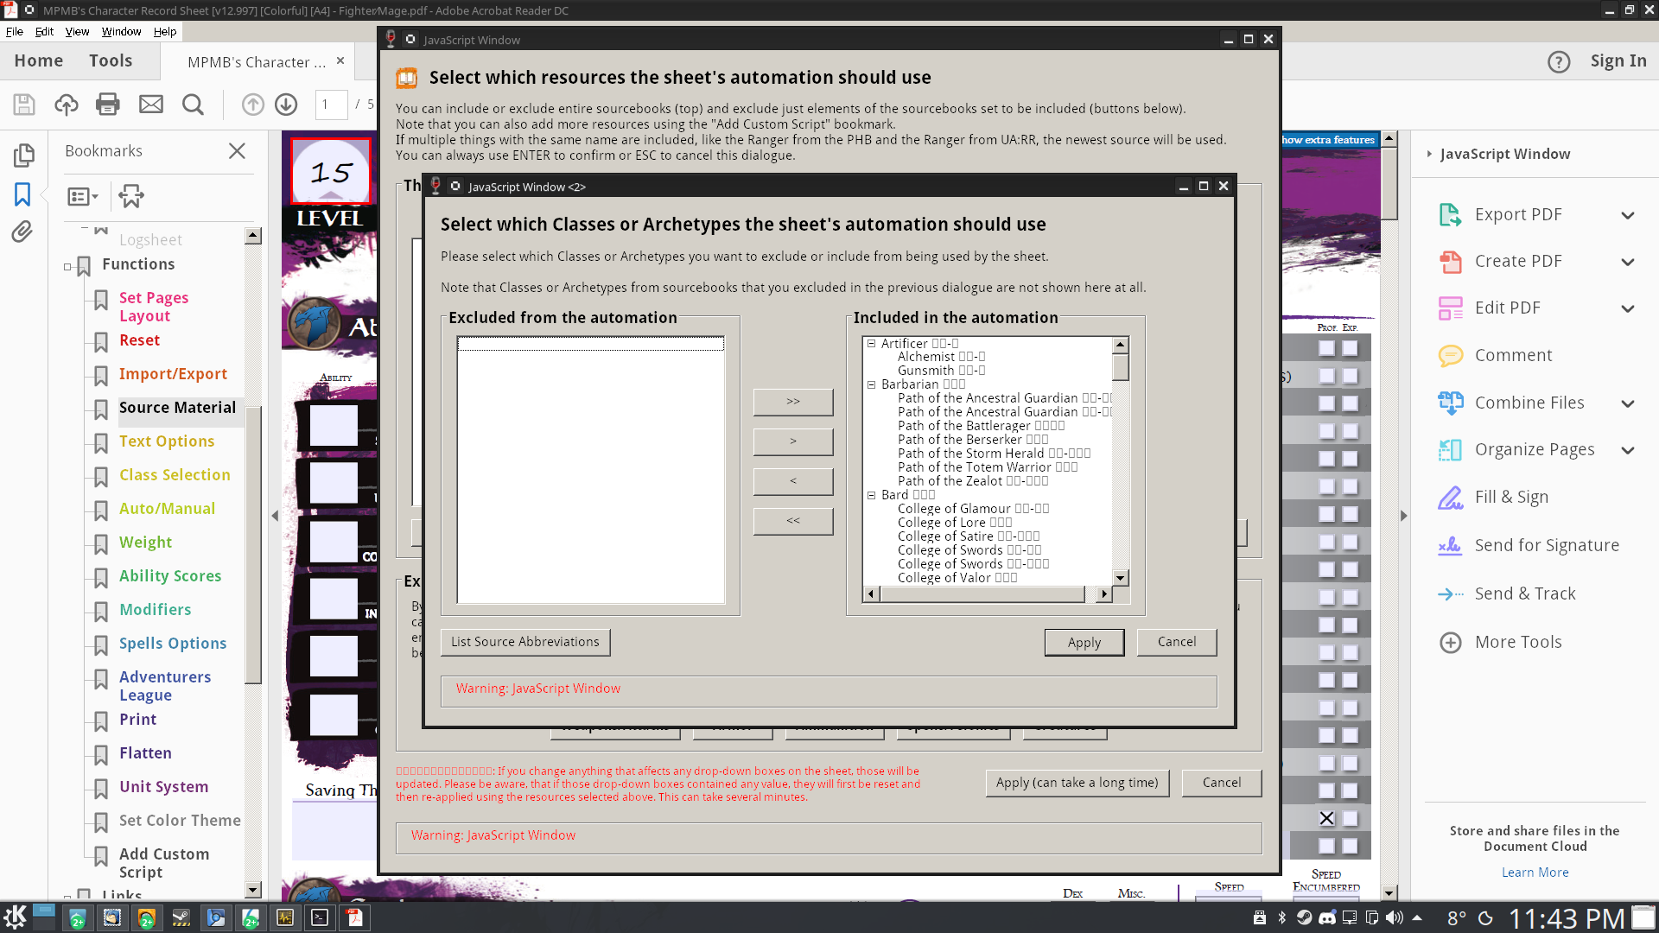
Task: Open Combine Files tool
Action: (1529, 403)
